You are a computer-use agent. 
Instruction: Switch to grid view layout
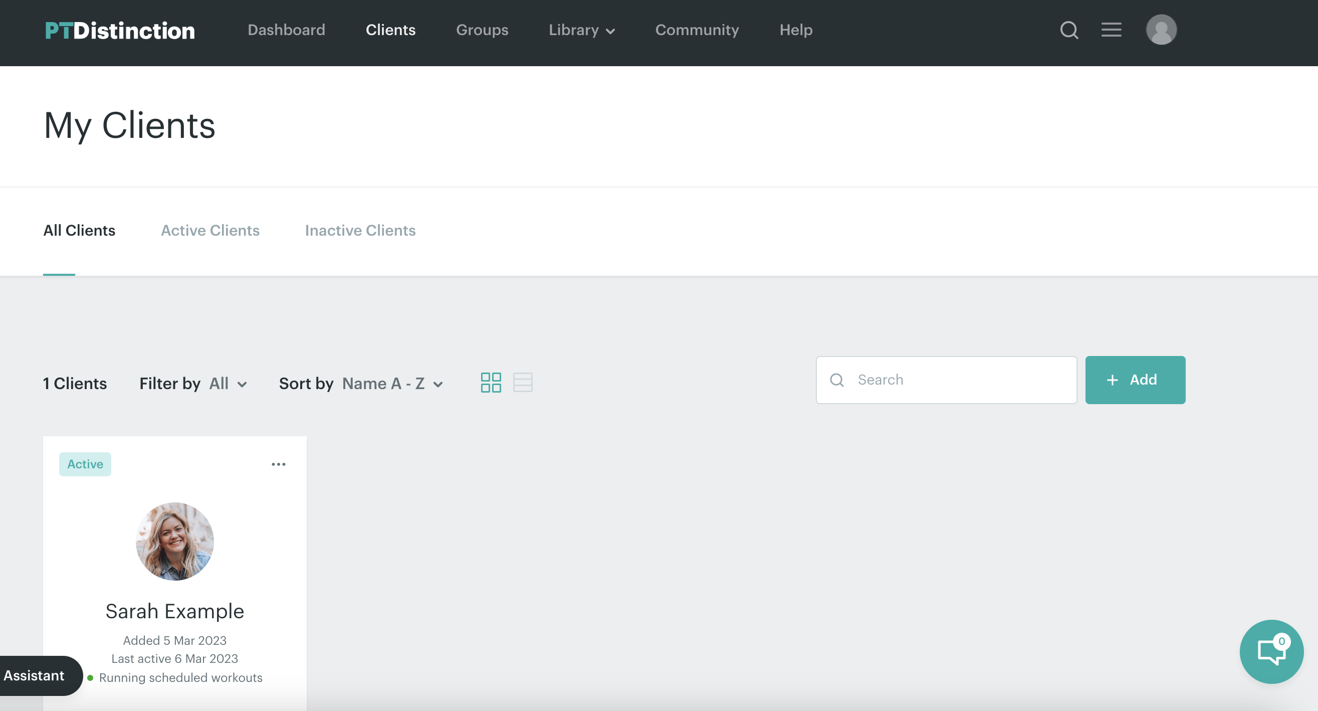click(x=491, y=383)
